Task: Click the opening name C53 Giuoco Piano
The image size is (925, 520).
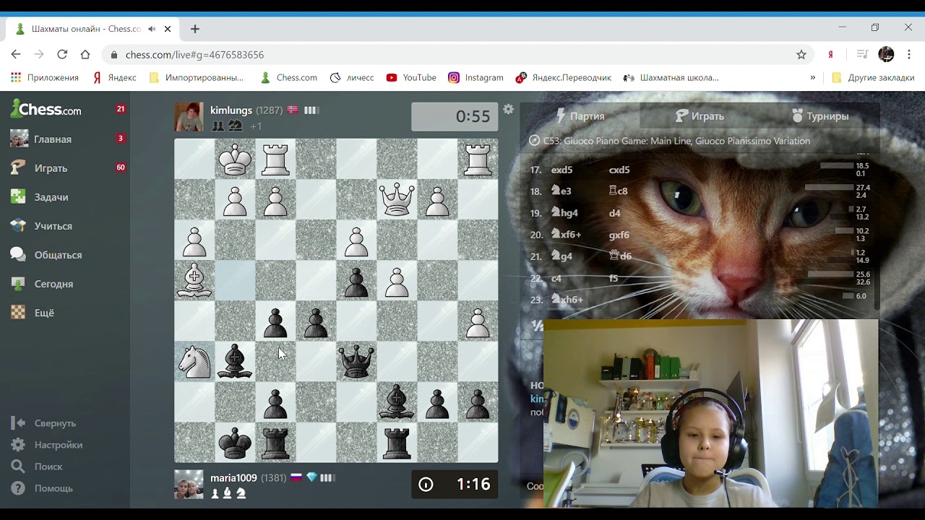Action: [676, 141]
